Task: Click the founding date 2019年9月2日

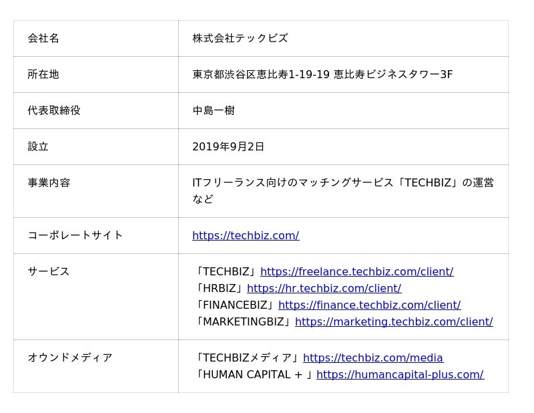Action: click(x=228, y=146)
